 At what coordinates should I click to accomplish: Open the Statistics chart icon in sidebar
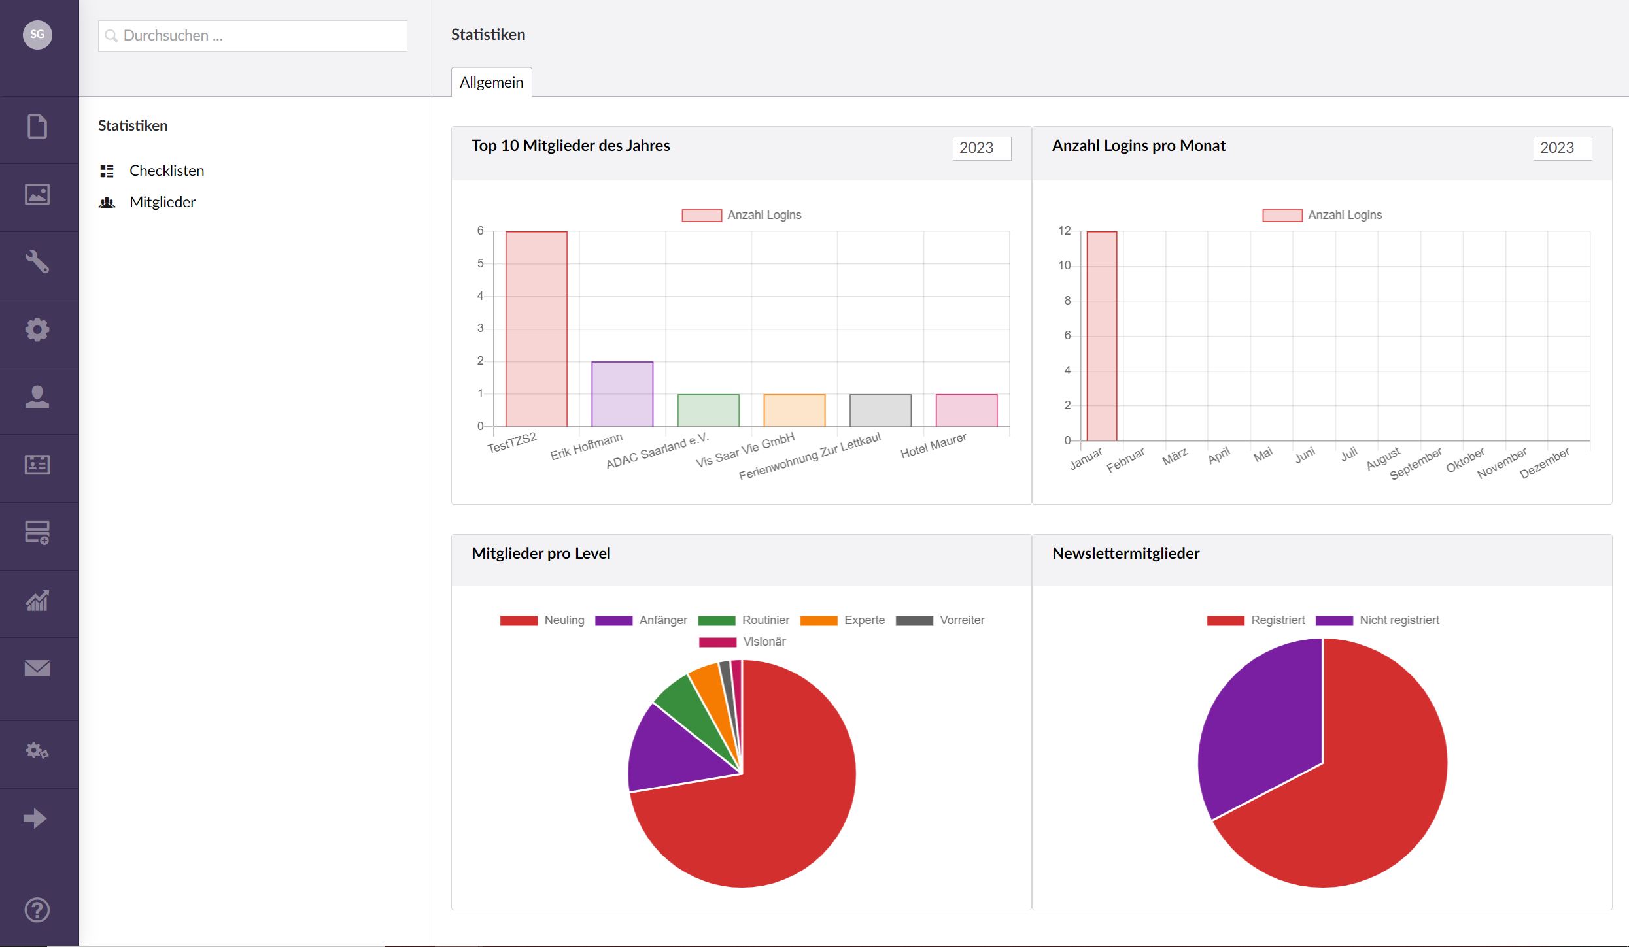(37, 601)
